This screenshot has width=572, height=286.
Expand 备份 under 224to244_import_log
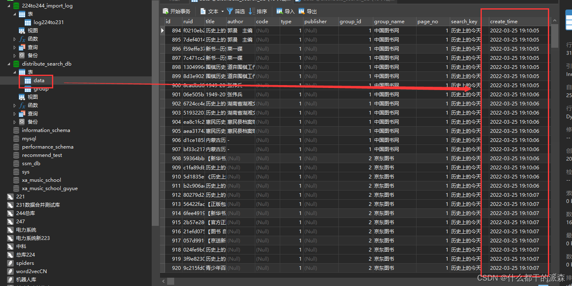[15, 56]
